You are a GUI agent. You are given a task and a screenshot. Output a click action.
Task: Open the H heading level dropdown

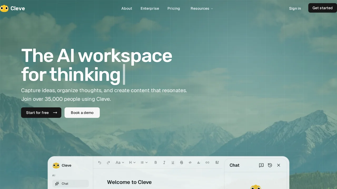click(x=132, y=162)
